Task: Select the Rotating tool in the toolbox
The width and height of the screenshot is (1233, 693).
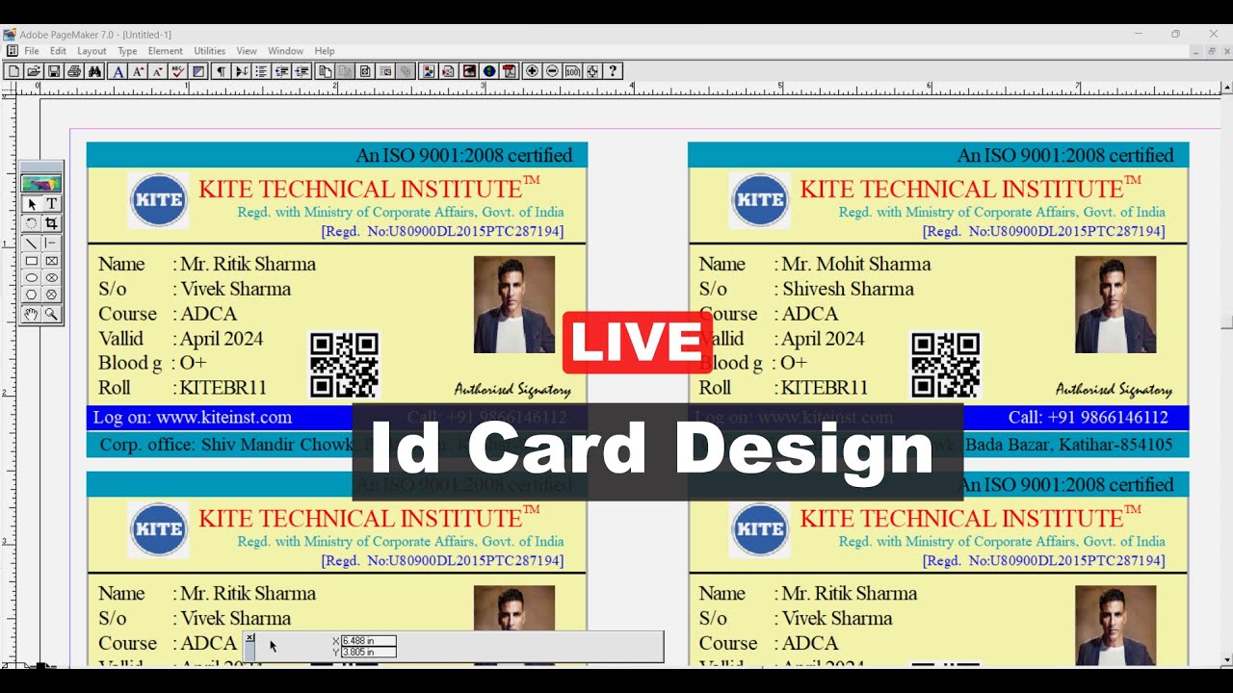Action: pyautogui.click(x=31, y=223)
